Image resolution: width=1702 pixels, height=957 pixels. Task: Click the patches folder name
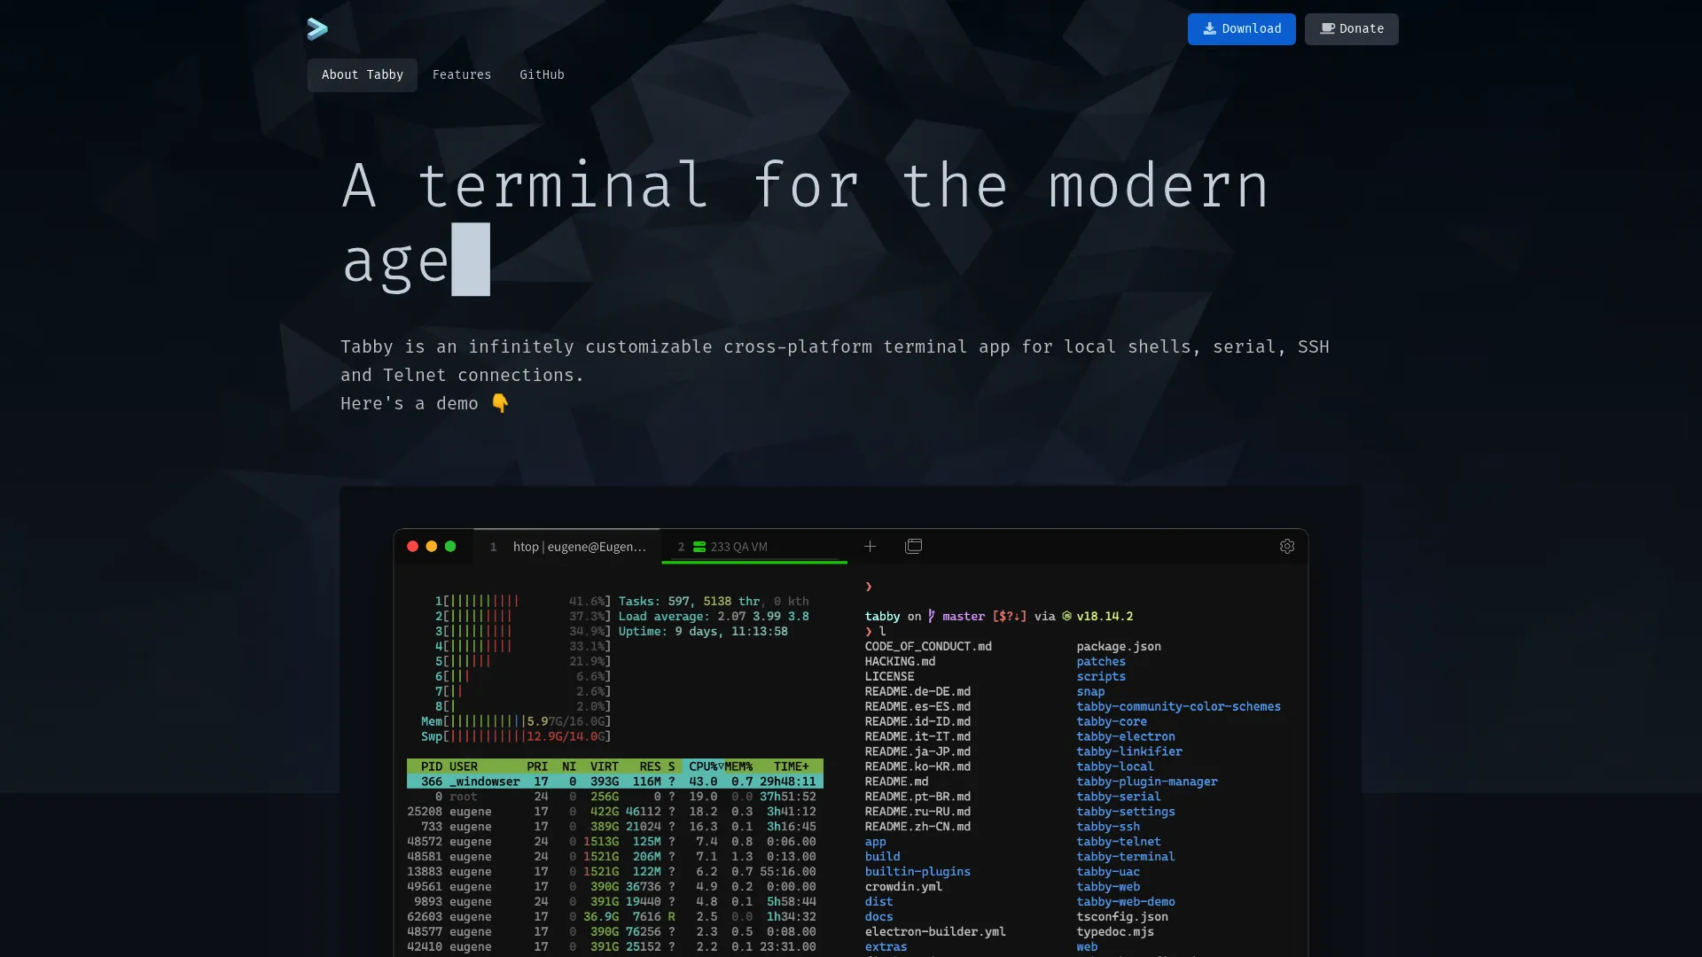point(1101,662)
